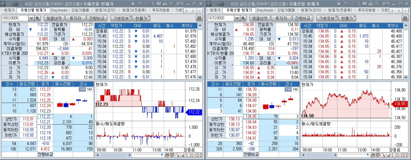This screenshot has height=160, width=411.
Task: Click 체결내역 button in right window
Action: point(259,18)
